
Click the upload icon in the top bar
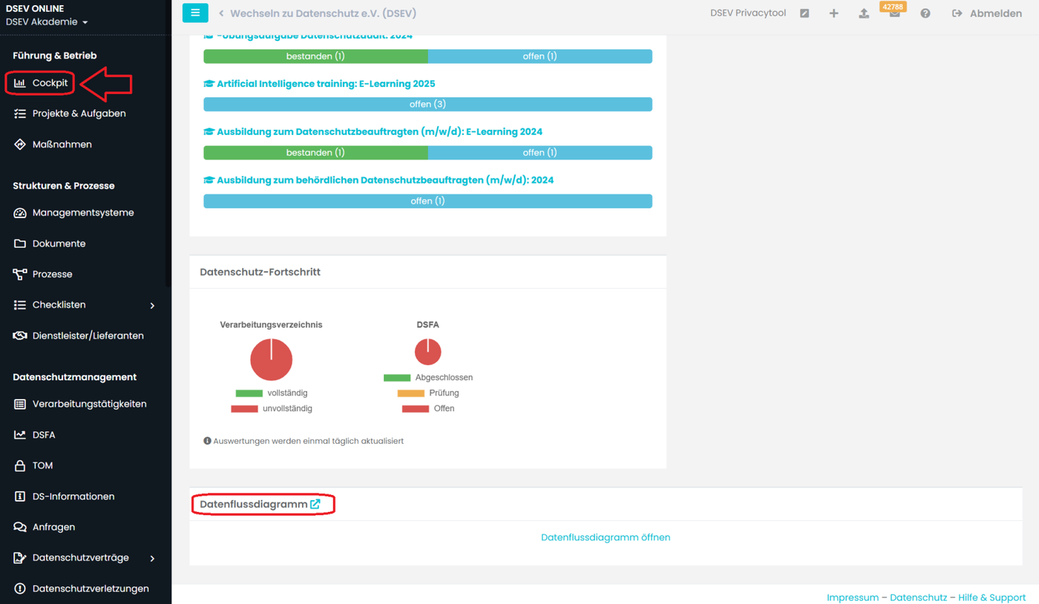click(x=864, y=13)
